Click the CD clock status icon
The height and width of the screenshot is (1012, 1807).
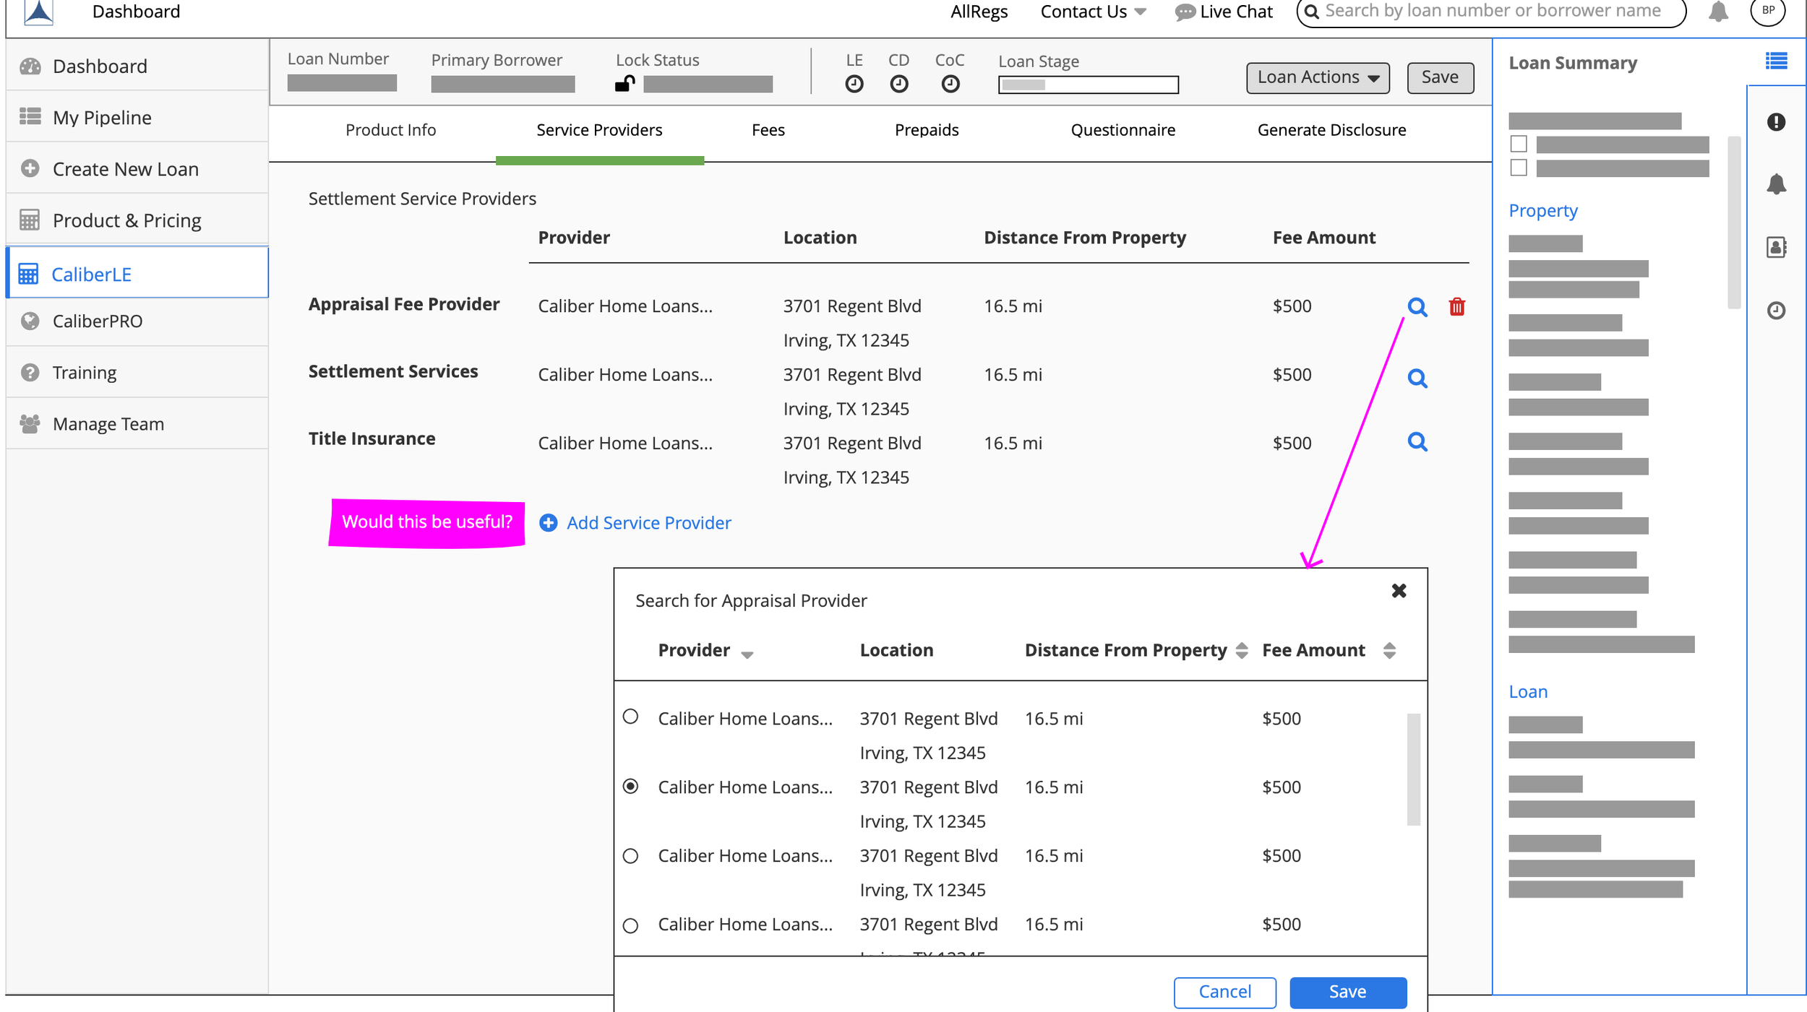[898, 85]
